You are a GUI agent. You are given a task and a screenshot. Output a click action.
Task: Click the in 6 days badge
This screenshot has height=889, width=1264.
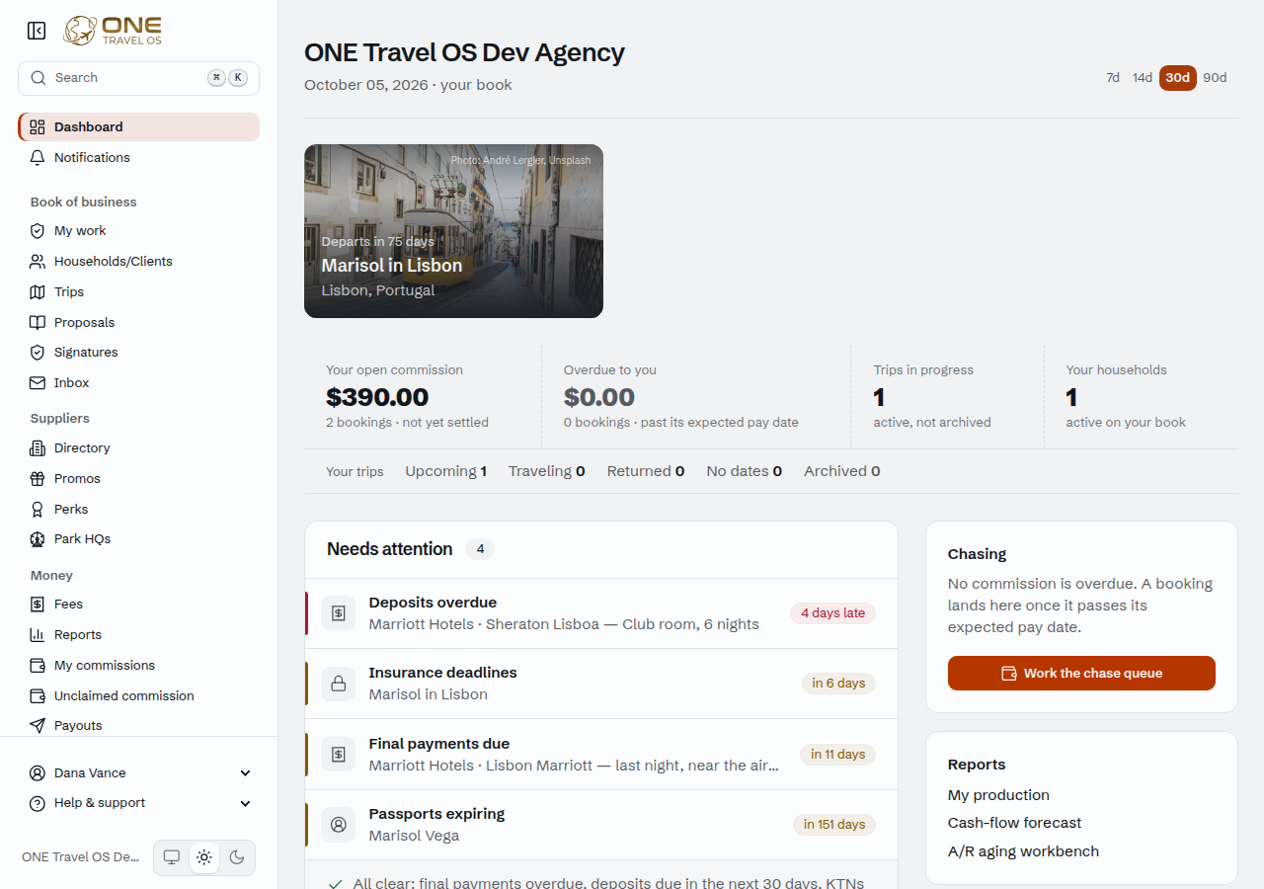tap(838, 684)
